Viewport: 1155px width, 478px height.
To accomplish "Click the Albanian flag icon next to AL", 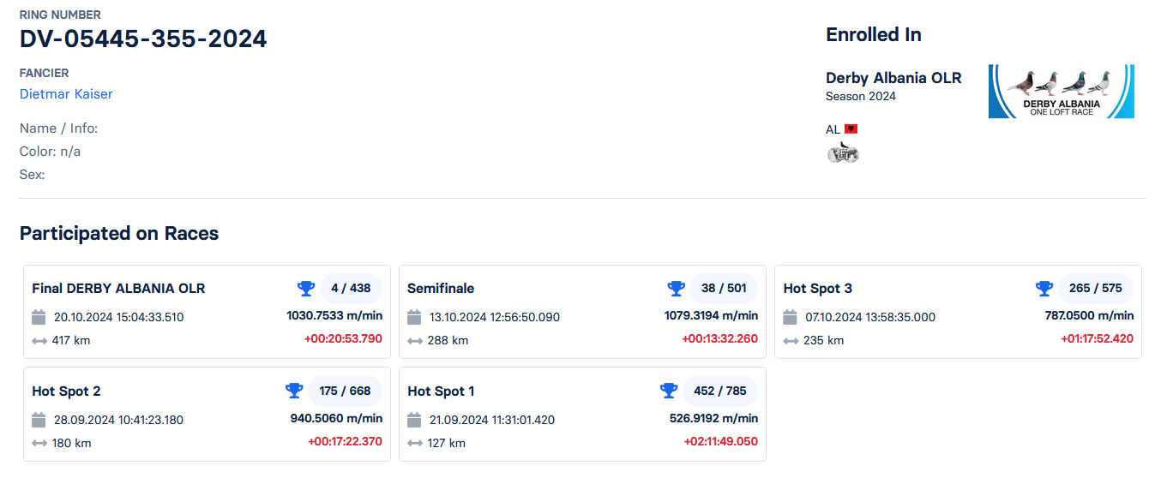I will pos(851,129).
